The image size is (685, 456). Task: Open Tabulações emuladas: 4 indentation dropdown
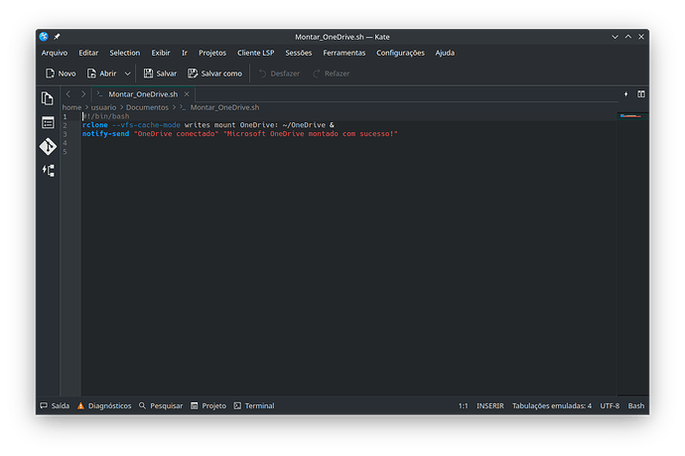[552, 405]
